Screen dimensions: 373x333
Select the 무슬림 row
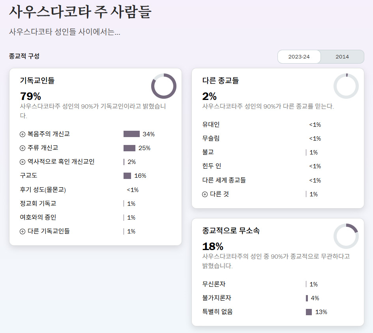pos(211,139)
